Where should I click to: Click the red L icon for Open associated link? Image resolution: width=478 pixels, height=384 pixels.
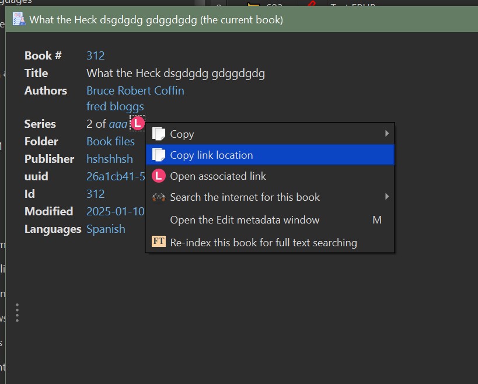pyautogui.click(x=159, y=176)
